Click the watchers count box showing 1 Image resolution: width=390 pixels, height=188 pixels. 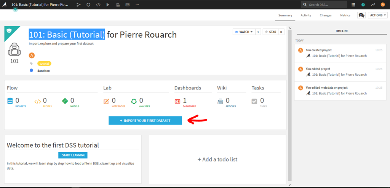pos(258,32)
